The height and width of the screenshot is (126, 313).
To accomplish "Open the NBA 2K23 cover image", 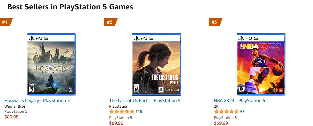I will pyautogui.click(x=261, y=64).
